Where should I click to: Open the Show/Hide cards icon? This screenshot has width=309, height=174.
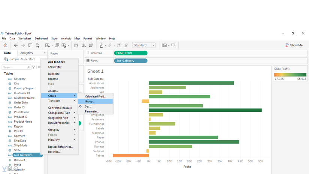[x=164, y=45]
